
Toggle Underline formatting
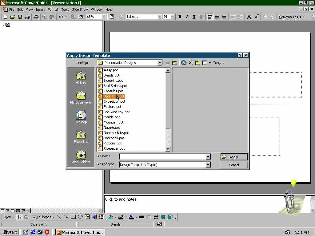(194, 17)
